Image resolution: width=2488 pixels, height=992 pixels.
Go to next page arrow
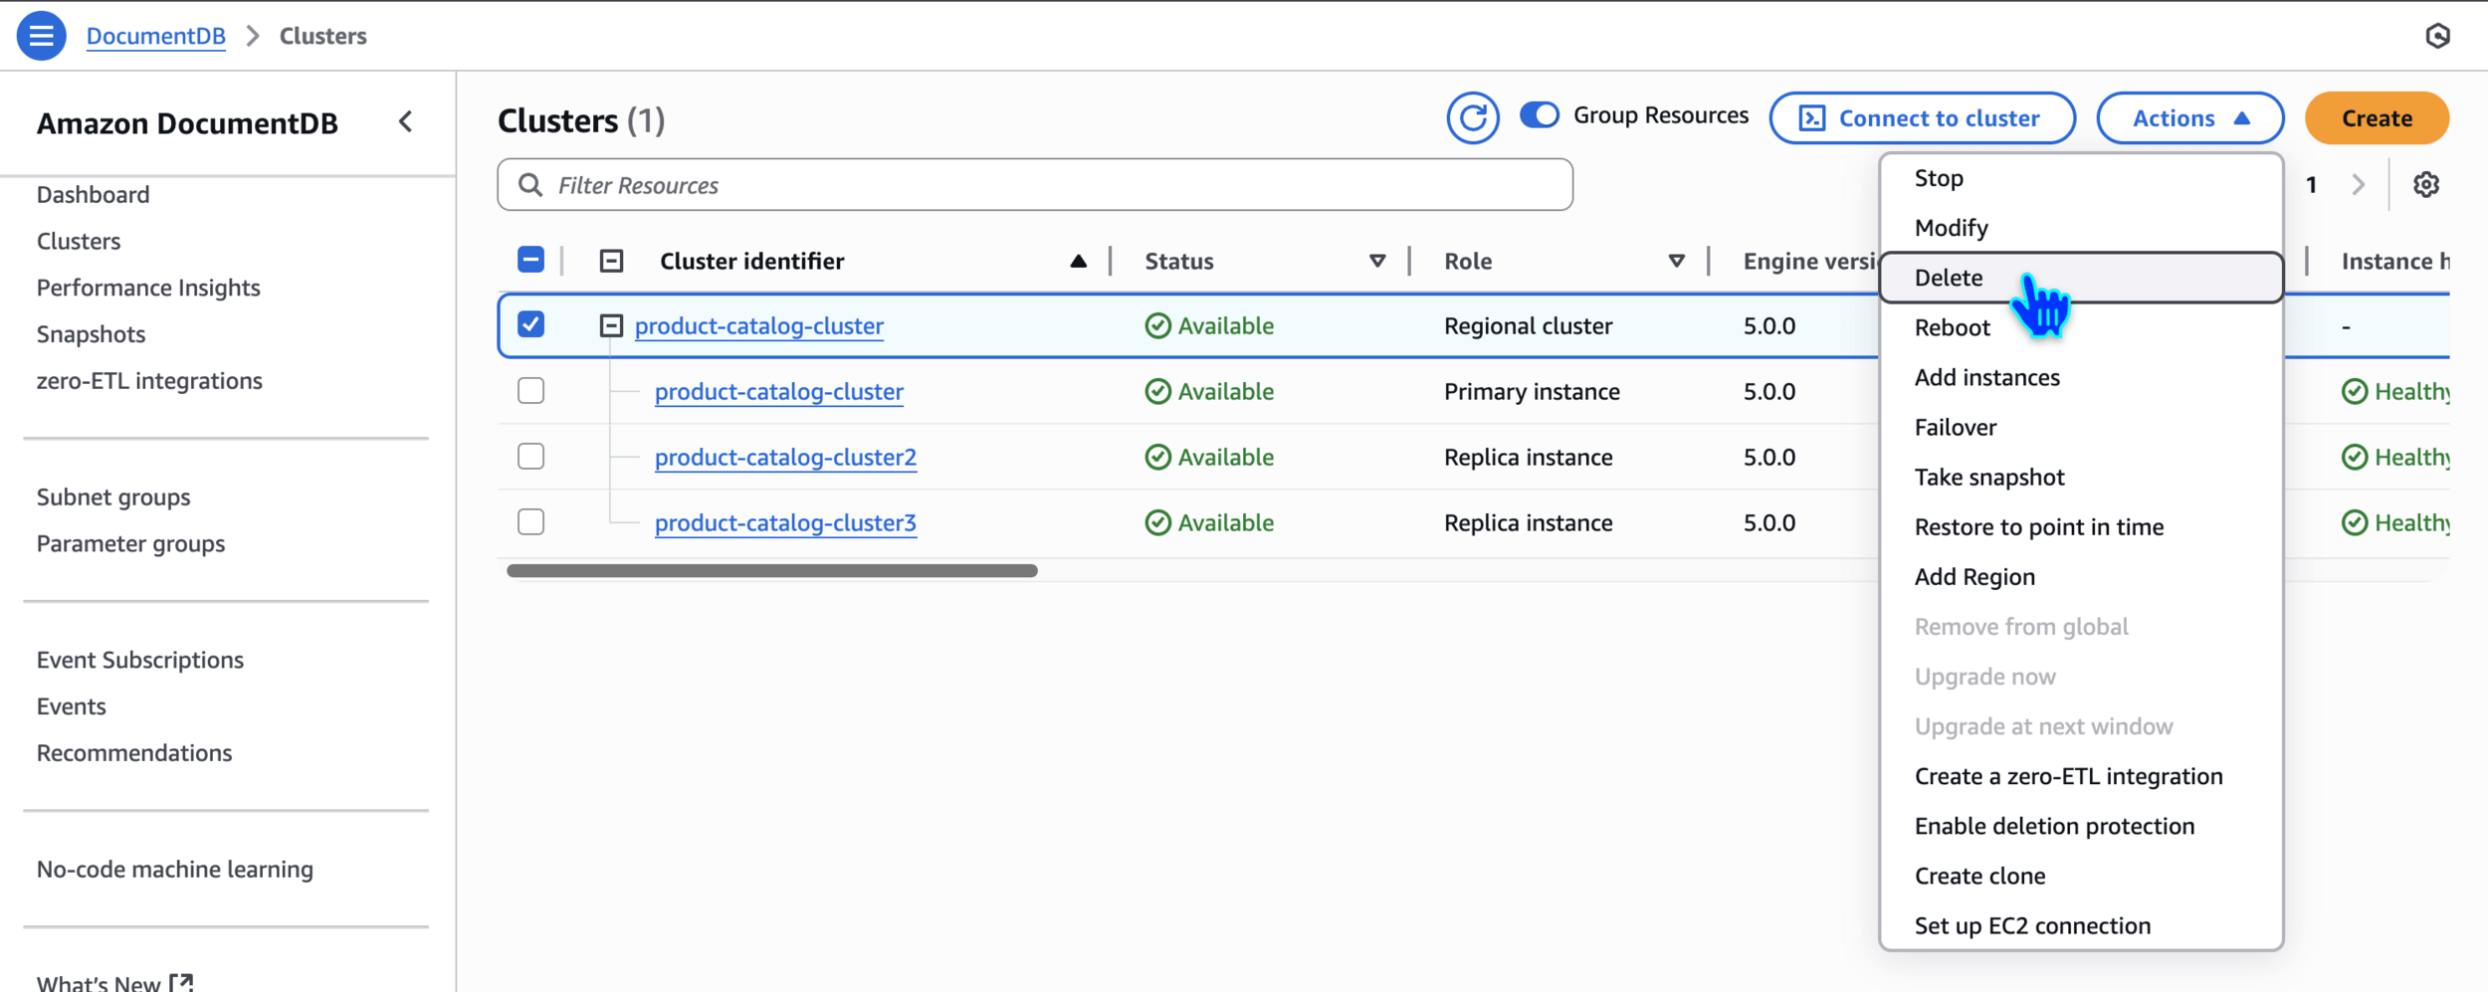[x=2358, y=184]
